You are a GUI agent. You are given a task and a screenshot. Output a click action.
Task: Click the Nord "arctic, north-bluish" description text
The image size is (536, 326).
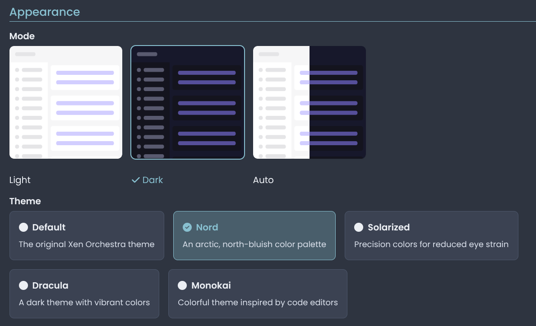point(254,244)
